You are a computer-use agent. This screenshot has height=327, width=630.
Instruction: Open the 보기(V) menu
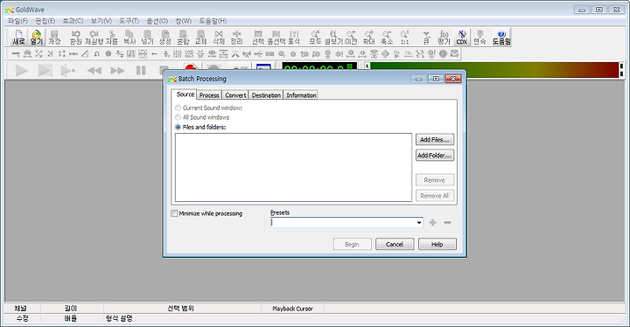pos(101,21)
